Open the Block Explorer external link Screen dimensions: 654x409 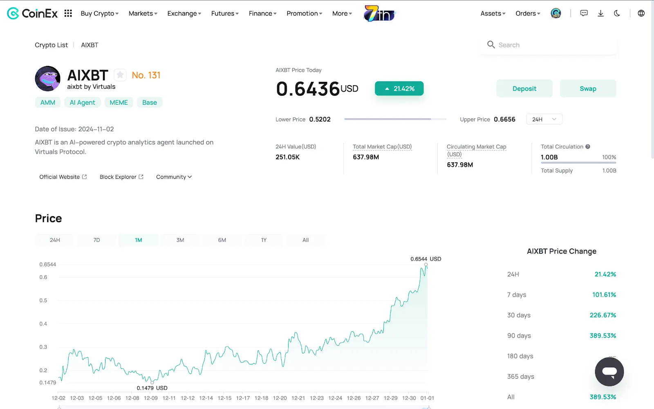click(121, 177)
